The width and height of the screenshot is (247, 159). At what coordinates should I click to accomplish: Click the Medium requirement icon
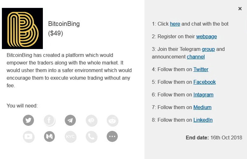(50, 137)
